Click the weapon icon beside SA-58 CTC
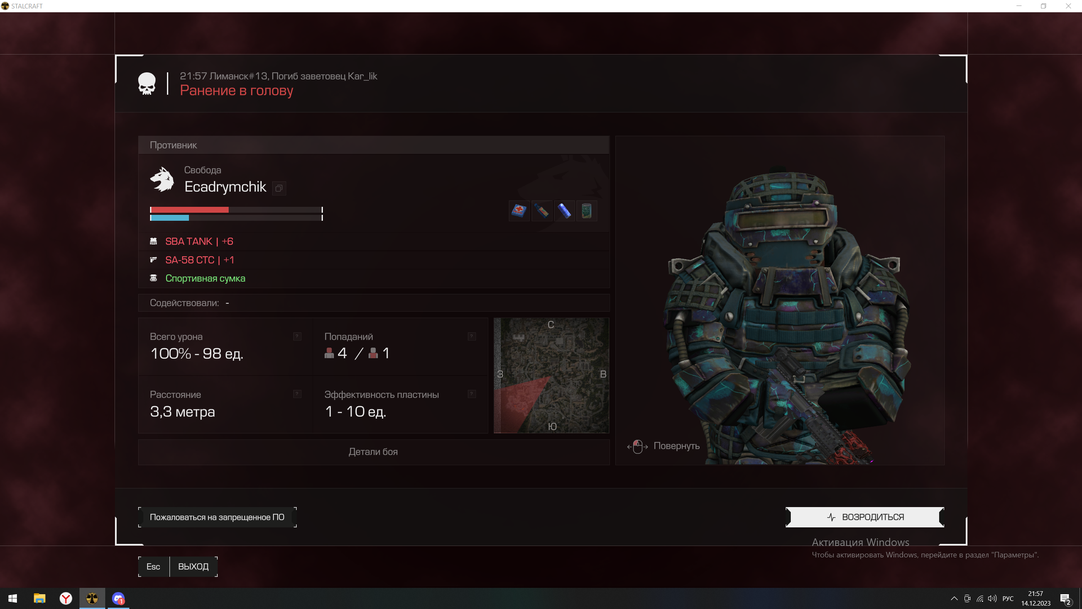The image size is (1082, 609). point(153,260)
